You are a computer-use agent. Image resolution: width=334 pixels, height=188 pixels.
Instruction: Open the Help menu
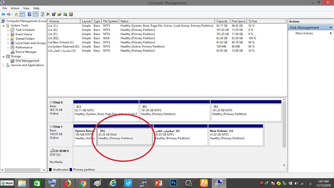tap(36, 8)
